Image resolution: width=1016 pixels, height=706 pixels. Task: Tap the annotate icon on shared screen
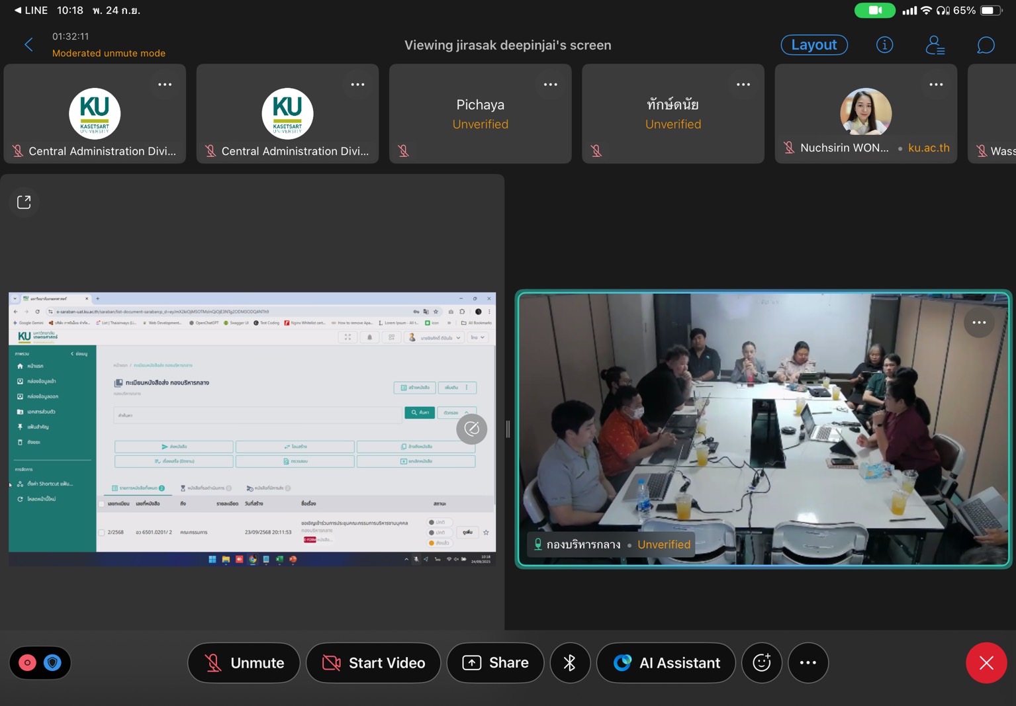[471, 429]
